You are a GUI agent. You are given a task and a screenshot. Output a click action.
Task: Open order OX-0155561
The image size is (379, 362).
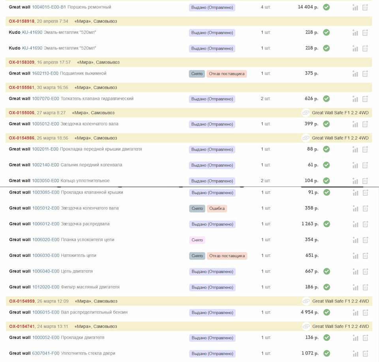click(21, 88)
